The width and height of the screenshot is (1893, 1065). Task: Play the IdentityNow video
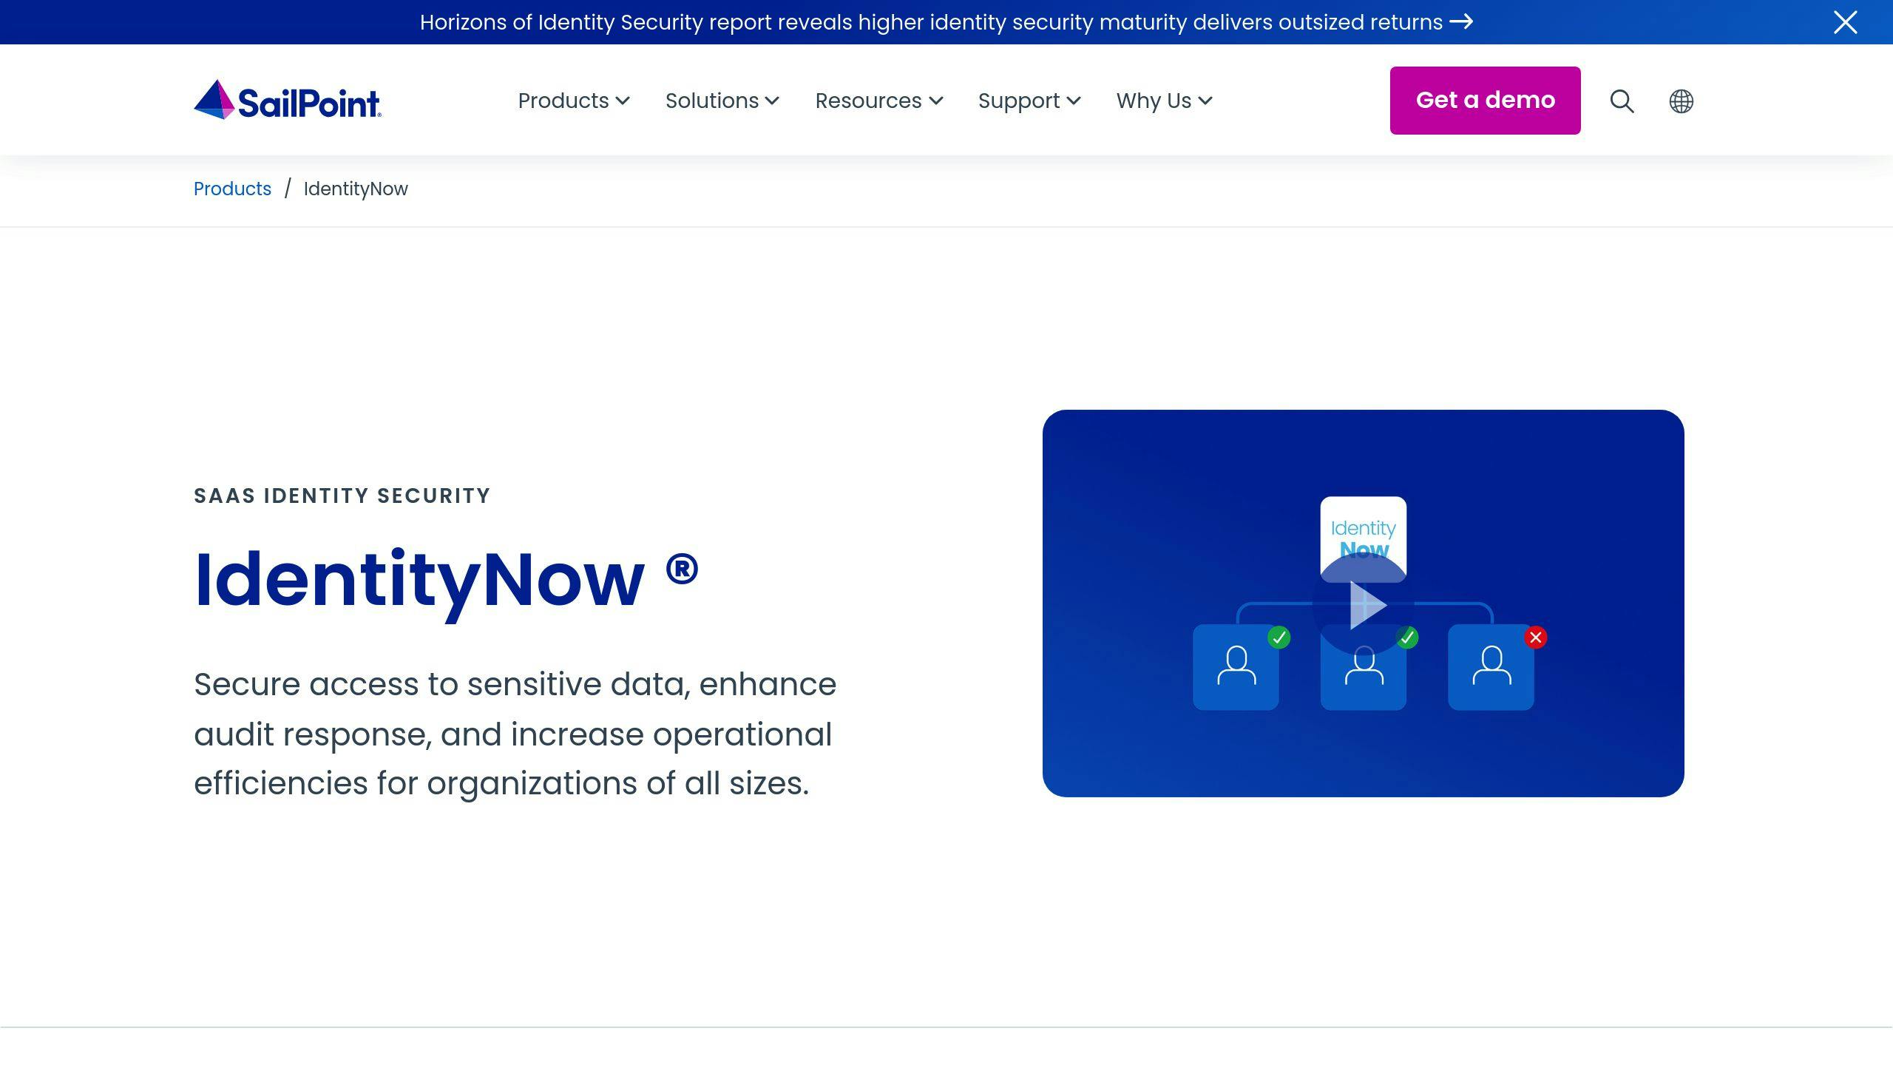pos(1364,604)
